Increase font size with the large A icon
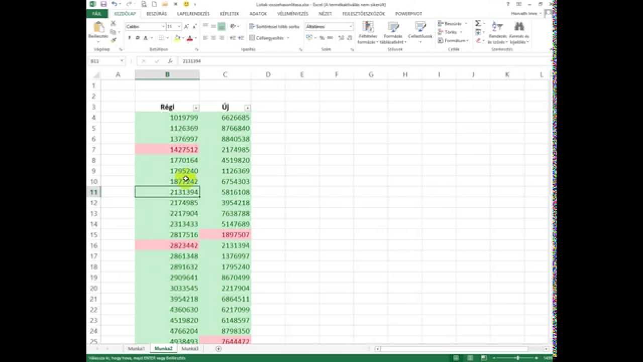This screenshot has height=362, width=643. pyautogui.click(x=186, y=27)
